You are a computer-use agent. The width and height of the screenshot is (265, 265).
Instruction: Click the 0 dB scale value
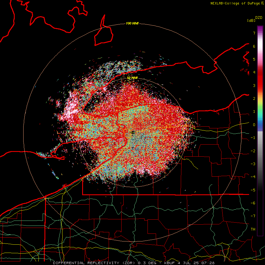254,125
